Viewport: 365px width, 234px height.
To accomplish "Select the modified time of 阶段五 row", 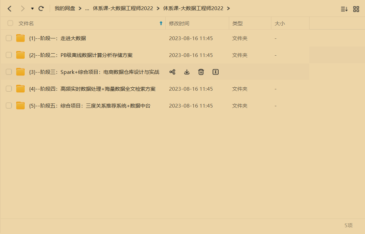I will coord(191,106).
